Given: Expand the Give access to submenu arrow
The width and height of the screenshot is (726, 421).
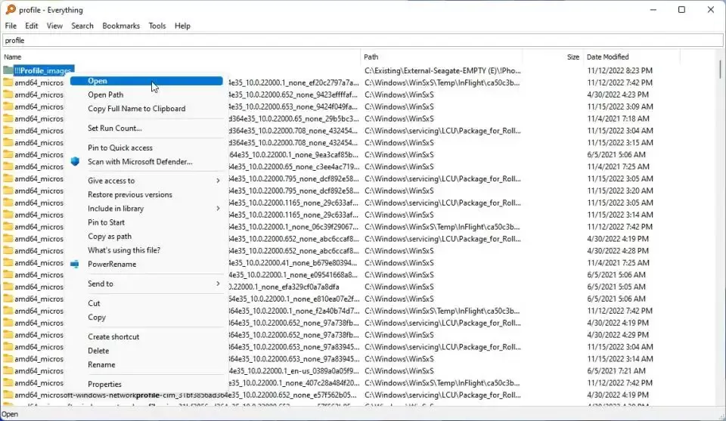Looking at the screenshot, I should click(218, 181).
